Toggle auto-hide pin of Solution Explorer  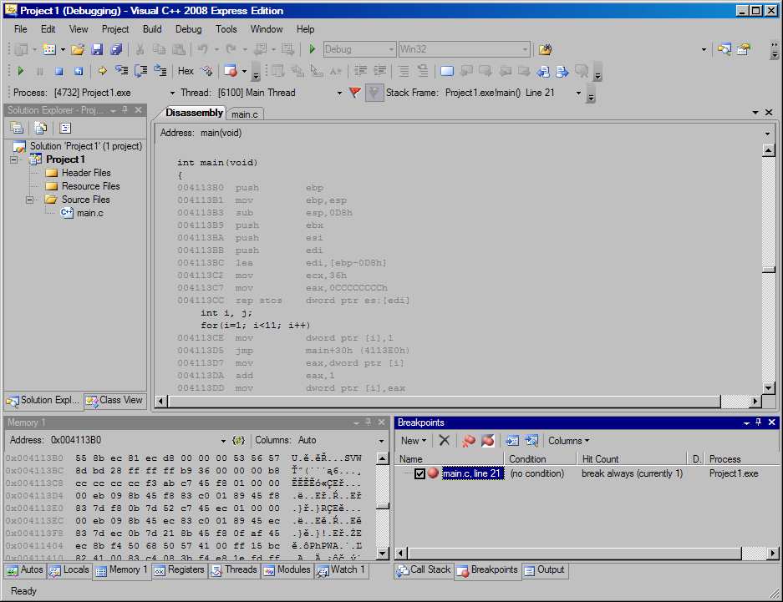[x=125, y=109]
